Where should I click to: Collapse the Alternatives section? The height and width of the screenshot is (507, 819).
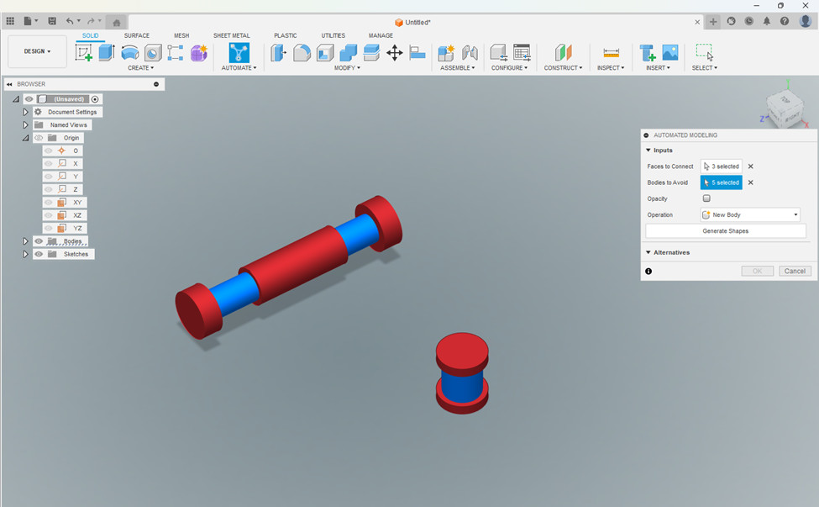[648, 252]
